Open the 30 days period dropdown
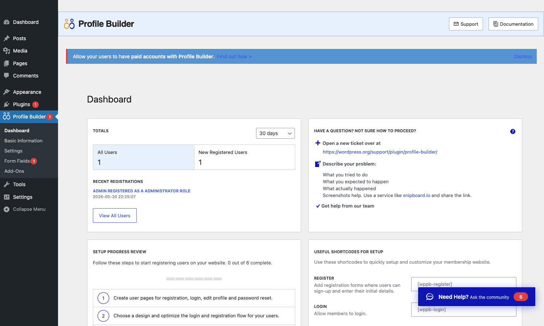544x326 pixels. point(275,133)
